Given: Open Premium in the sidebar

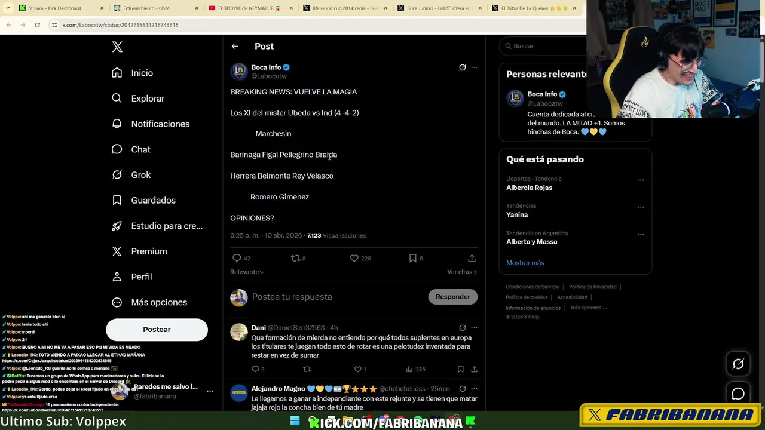Looking at the screenshot, I should click(139, 251).
